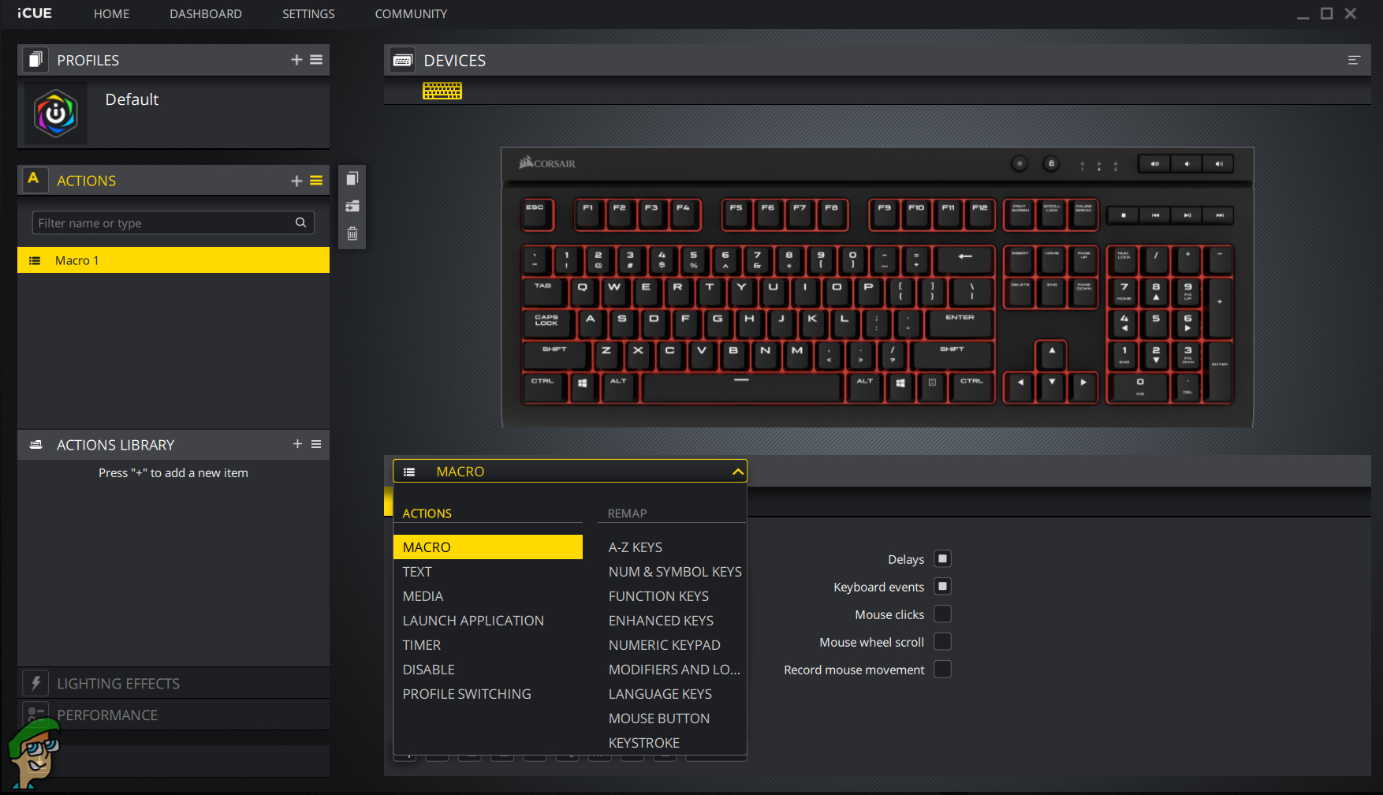Open the Devices panel options menu

(x=1354, y=60)
